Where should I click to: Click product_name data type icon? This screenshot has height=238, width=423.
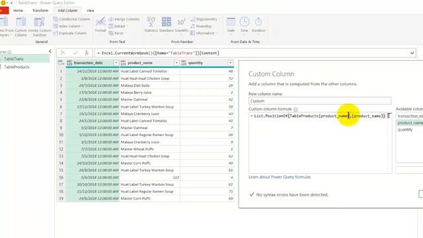point(124,63)
